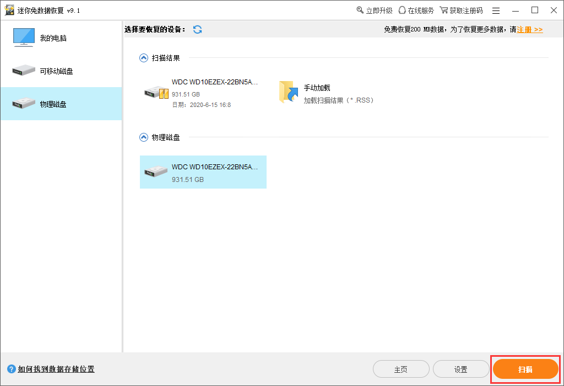
Task: Switch to 可移动磁盘 tab
Action: pyautogui.click(x=61, y=71)
